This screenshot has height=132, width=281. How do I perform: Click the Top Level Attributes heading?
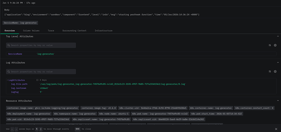click(19, 36)
